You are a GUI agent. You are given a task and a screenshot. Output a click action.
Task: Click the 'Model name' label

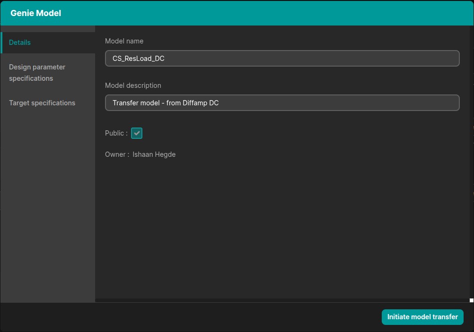(124, 41)
